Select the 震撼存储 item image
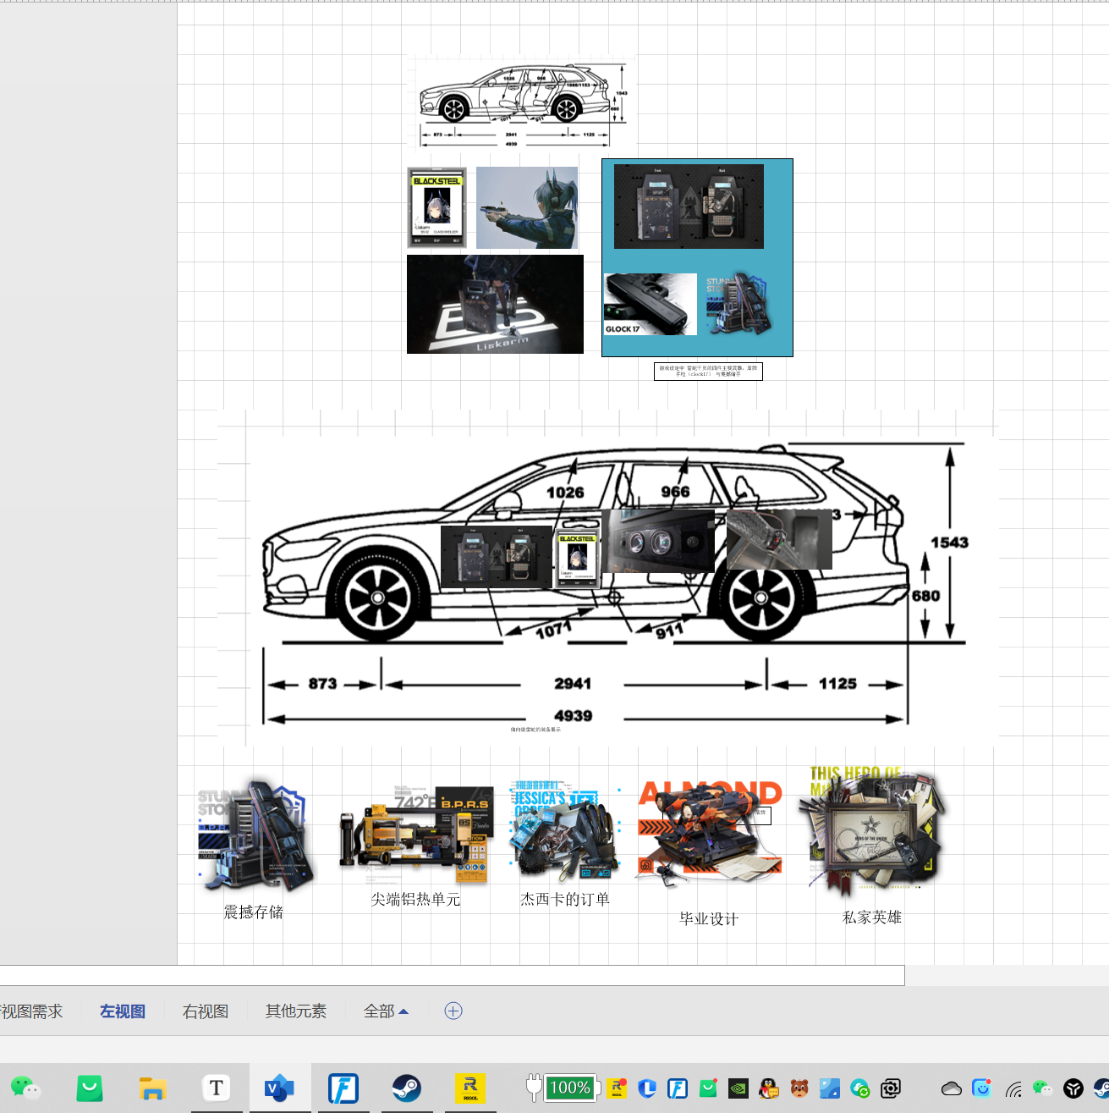The image size is (1109, 1113). (x=256, y=835)
